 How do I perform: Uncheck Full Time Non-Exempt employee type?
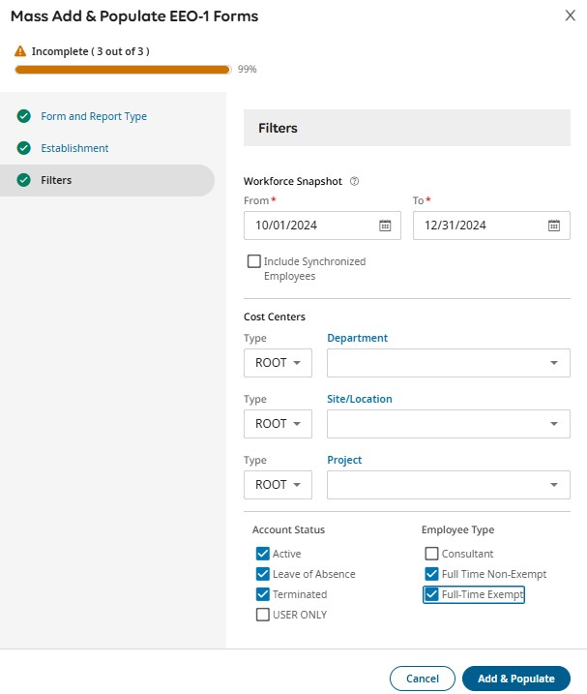tap(431, 574)
